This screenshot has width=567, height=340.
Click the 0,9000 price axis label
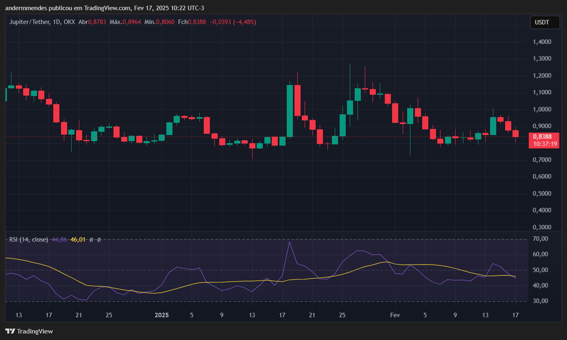tap(543, 126)
